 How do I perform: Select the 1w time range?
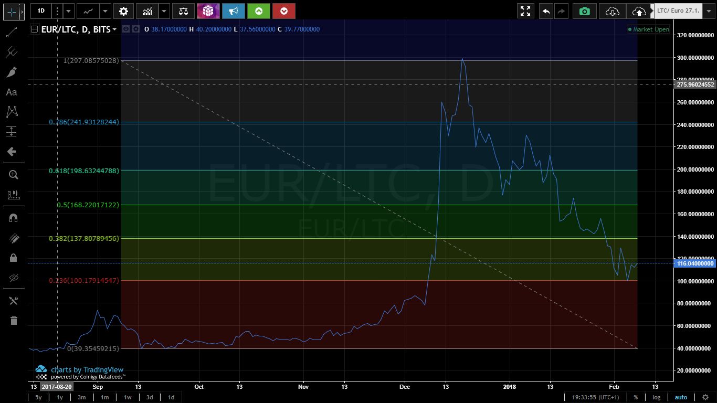click(x=128, y=397)
